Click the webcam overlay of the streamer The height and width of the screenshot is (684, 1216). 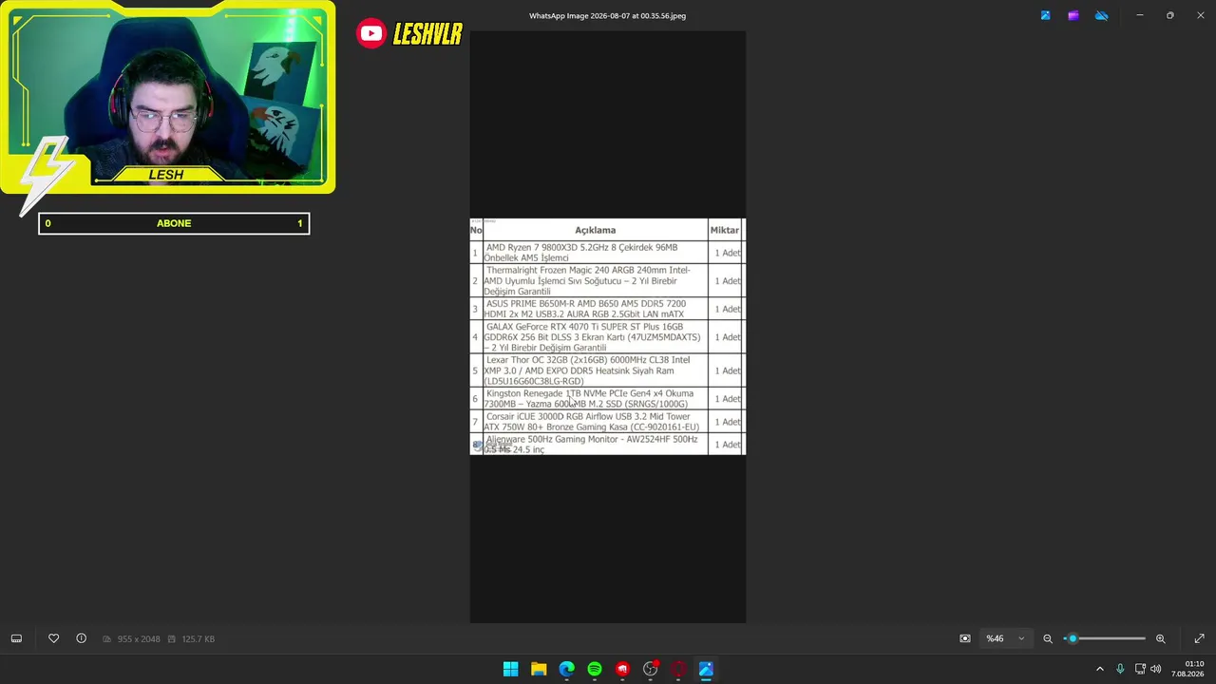(168, 97)
